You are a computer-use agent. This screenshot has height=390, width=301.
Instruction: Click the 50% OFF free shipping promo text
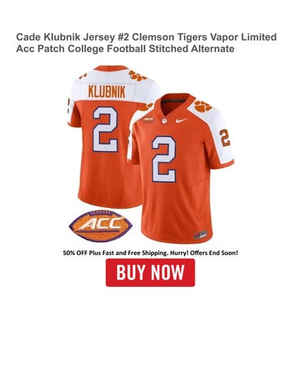[x=150, y=253]
